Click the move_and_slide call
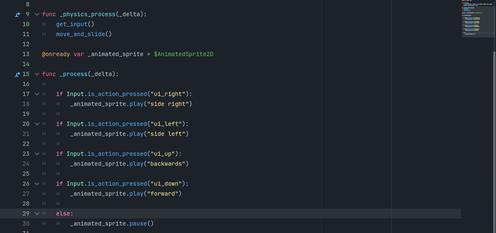This screenshot has width=496, height=233. [80, 34]
